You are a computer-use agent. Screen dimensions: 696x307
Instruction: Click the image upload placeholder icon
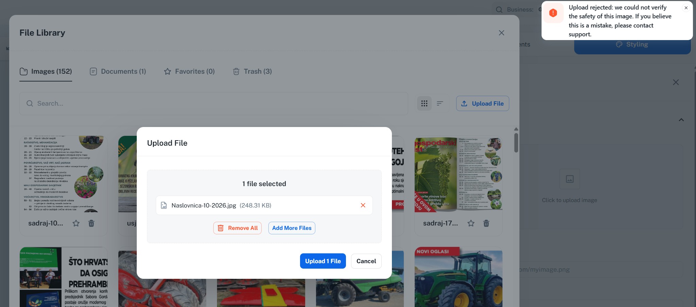point(570,179)
